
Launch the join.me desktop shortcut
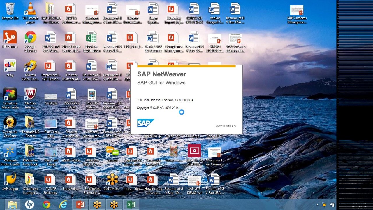[112, 154]
